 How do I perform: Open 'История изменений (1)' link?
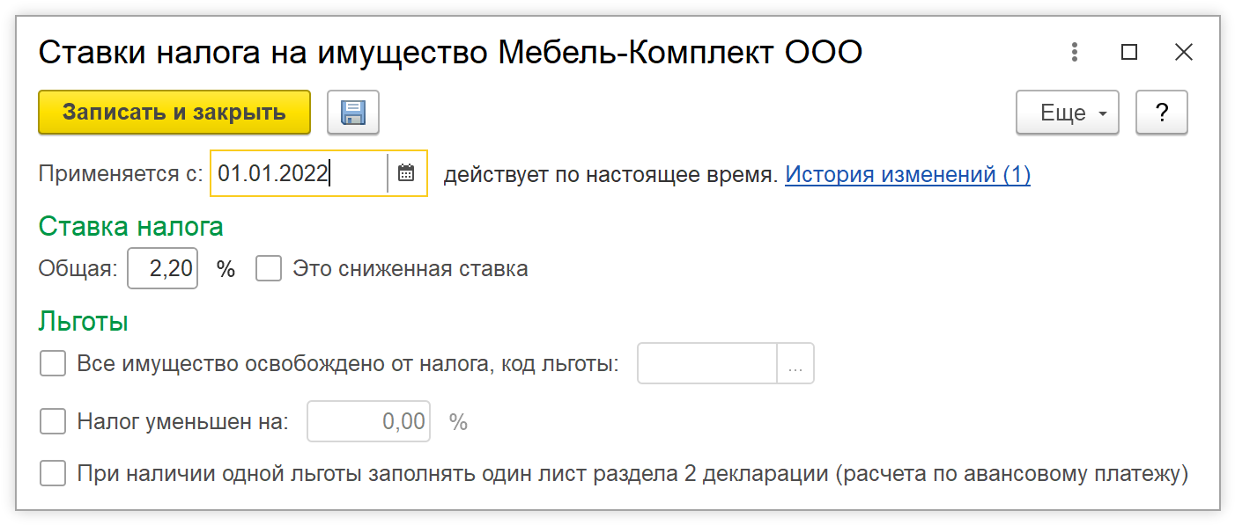(907, 174)
